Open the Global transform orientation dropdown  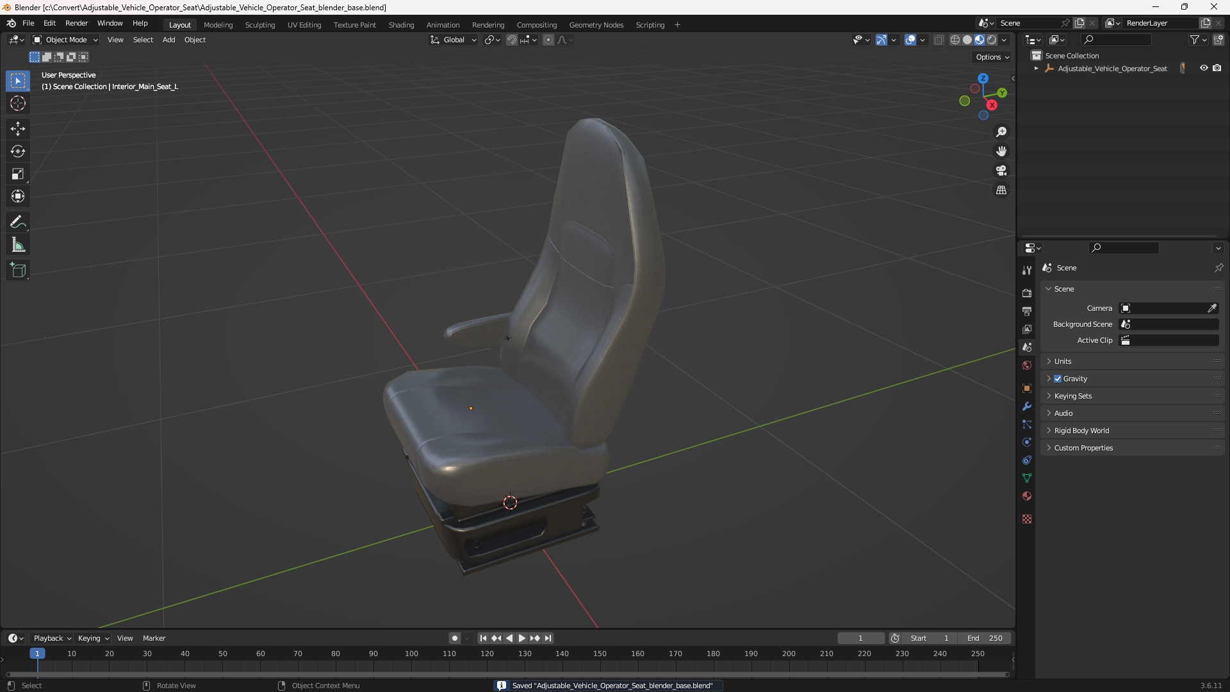point(454,40)
